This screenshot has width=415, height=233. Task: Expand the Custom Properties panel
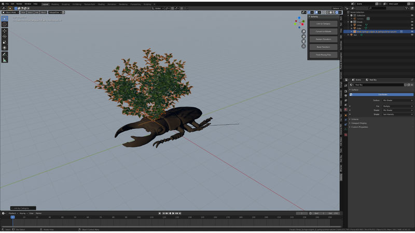(359, 127)
